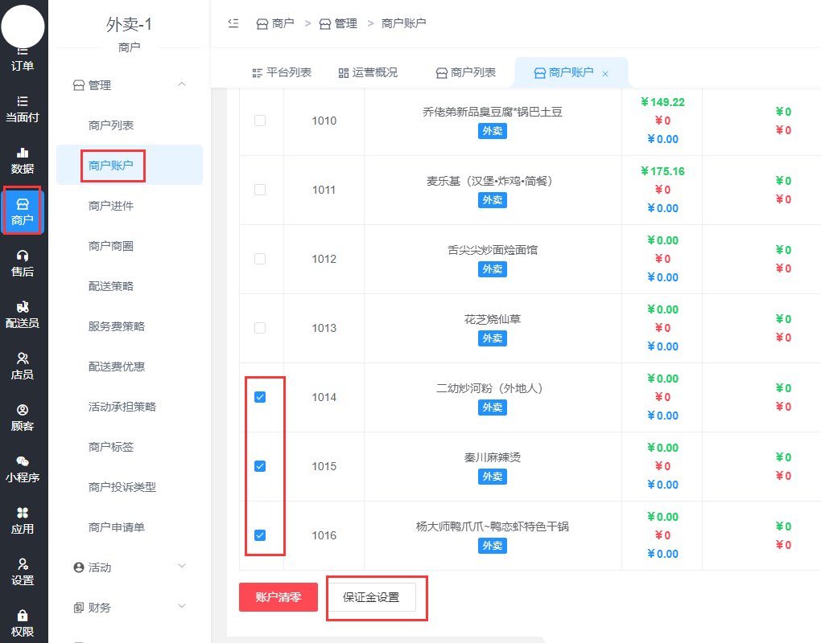821x643 pixels.
Task: Click merchant name 杨大师鸭爪爪~鸭恋虾特色干锅
Action: [492, 526]
